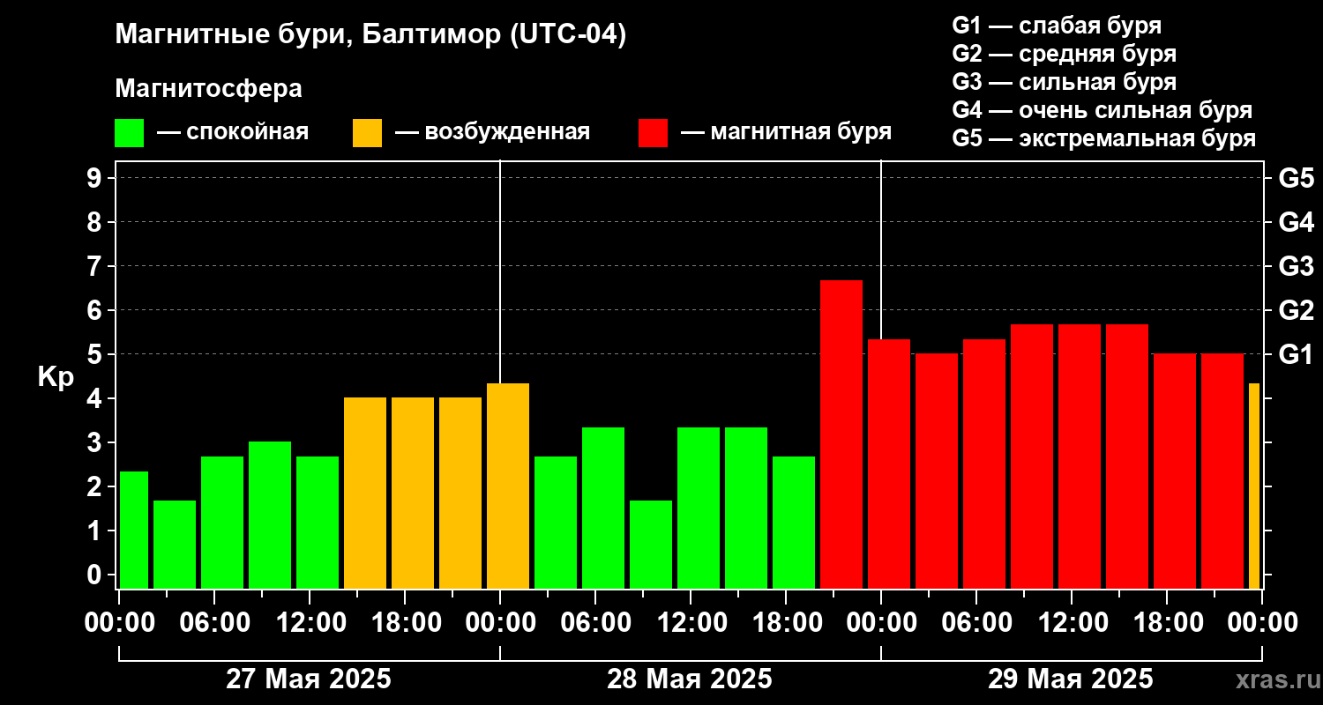The height and width of the screenshot is (705, 1323).
Task: Click the green bar above 12:00 on 28 May
Action: click(699, 508)
